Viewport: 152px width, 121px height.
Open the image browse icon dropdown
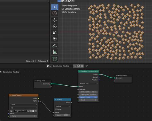12,111
